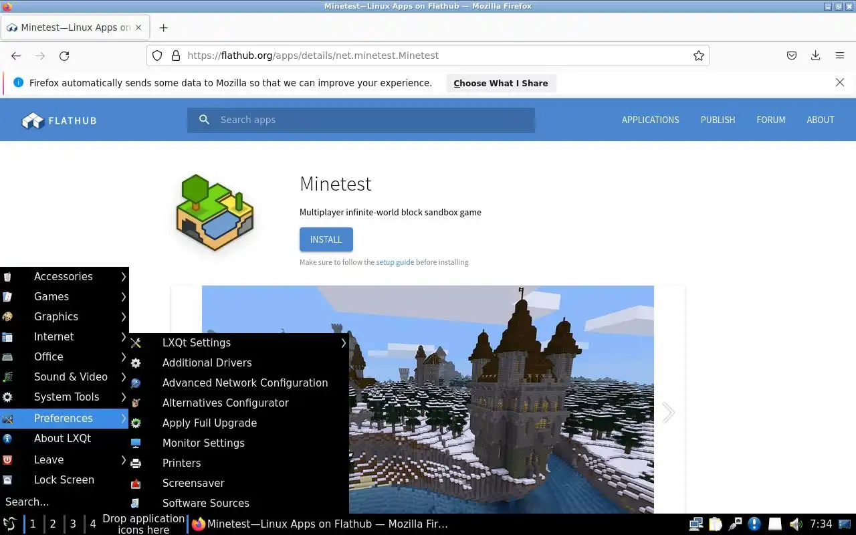Expand the Accessories menu category
Screen dimensions: 856x535
[x=64, y=276]
